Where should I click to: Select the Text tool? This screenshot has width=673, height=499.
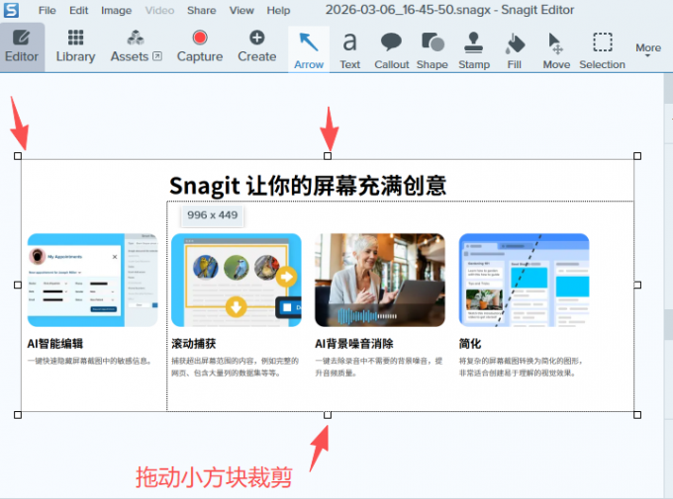click(349, 50)
